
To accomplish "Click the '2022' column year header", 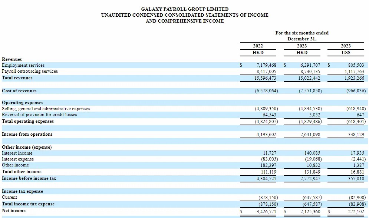I will (258, 46).
